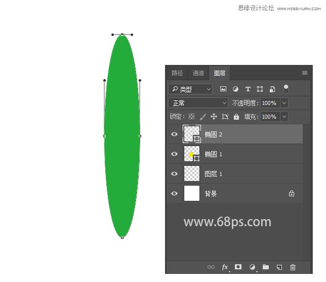
Task: Lock all layer attributes padlock
Action: coord(236,117)
